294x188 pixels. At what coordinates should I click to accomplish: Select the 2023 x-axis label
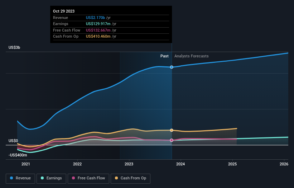[129, 164]
